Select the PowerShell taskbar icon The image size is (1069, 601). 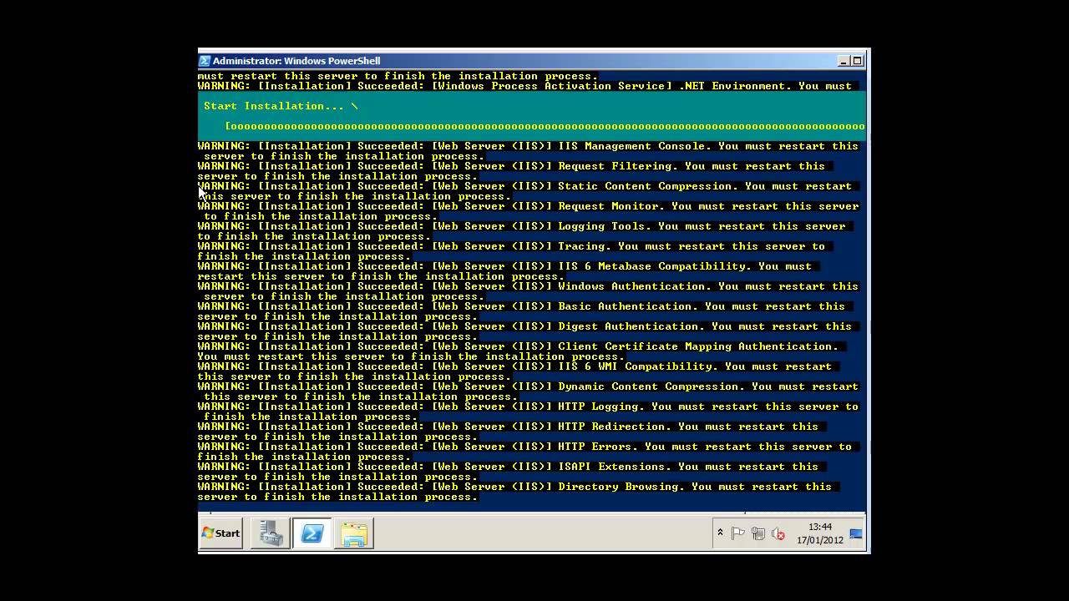click(312, 533)
